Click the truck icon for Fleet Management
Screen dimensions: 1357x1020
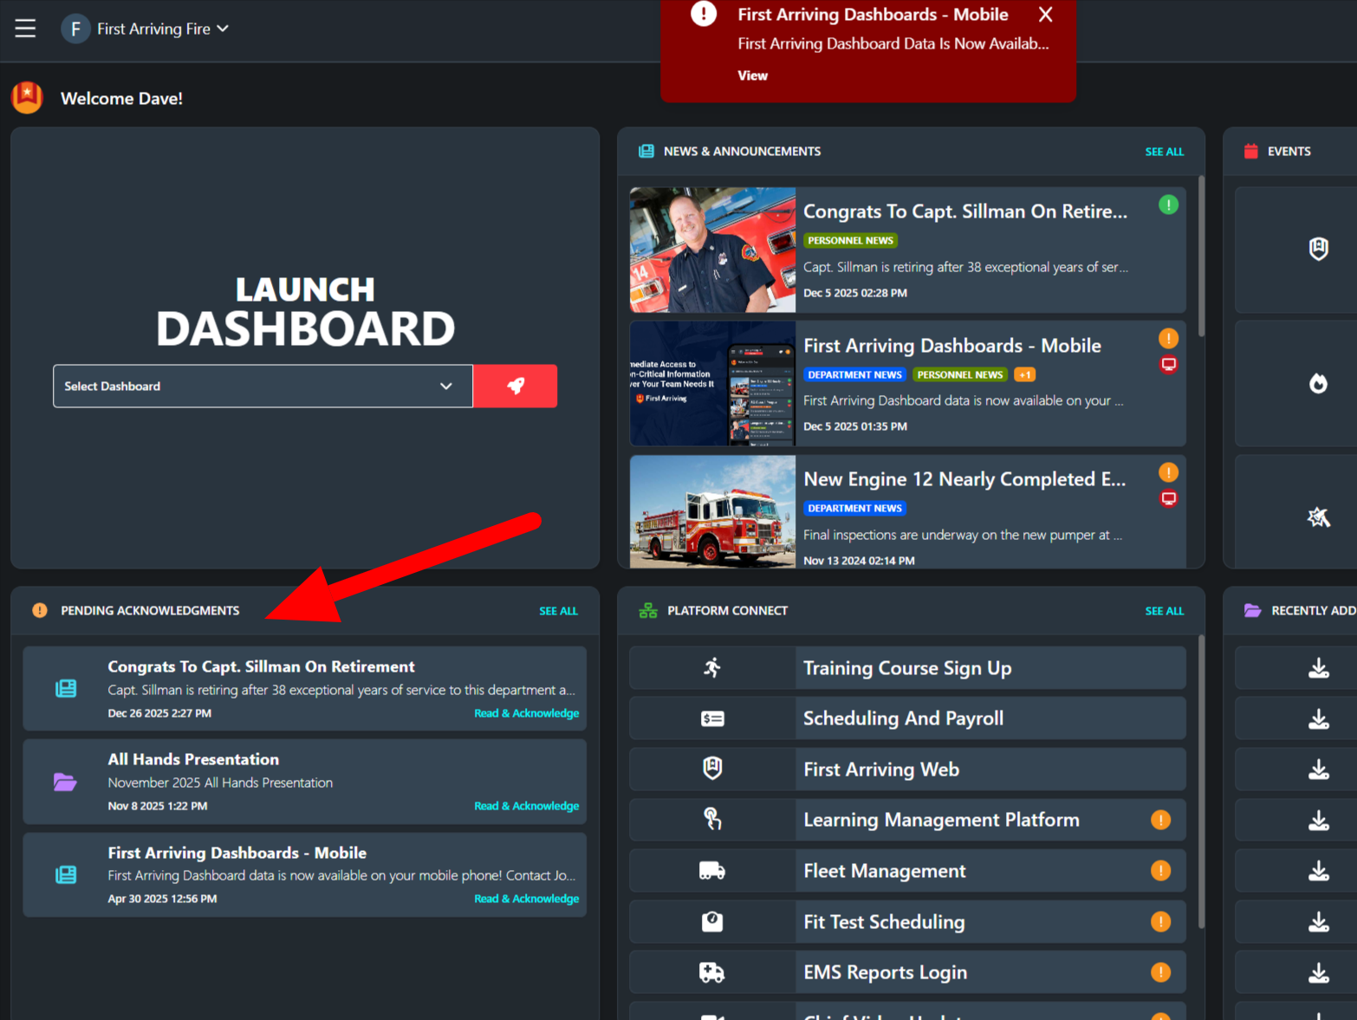[x=712, y=870]
